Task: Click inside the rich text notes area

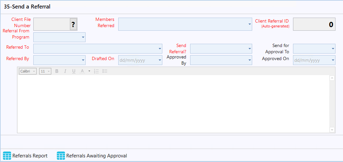Action: 173,104
